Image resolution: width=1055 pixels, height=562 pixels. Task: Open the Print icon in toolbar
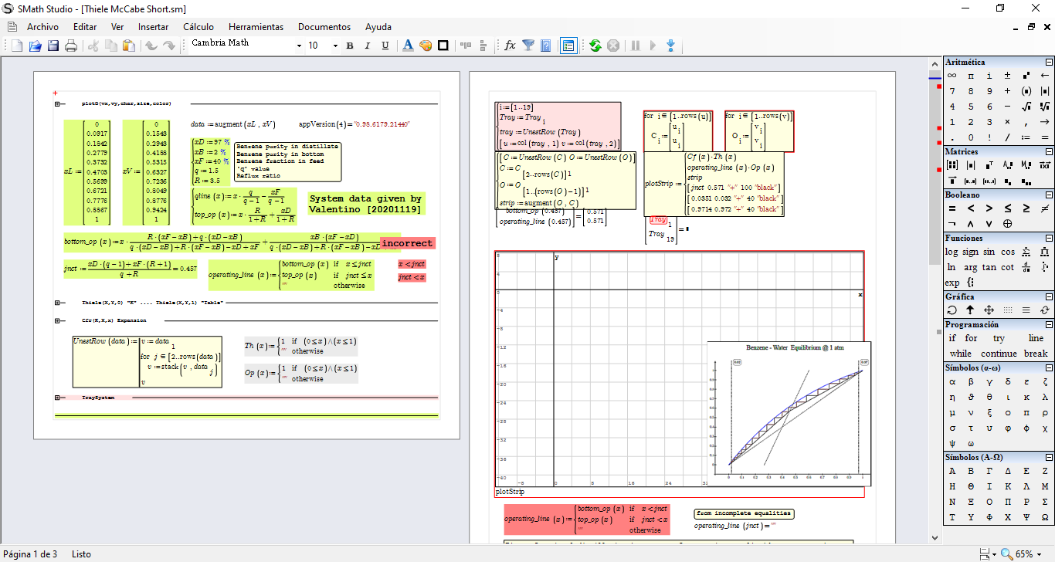click(x=71, y=46)
